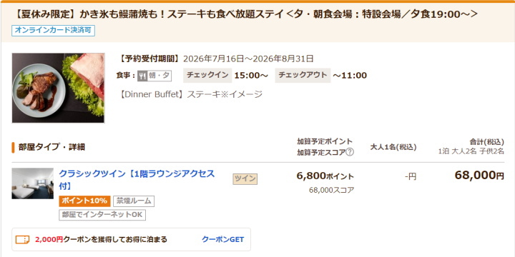Click the チェックアウト label
This screenshot has width=515, height=257.
[x=303, y=76]
